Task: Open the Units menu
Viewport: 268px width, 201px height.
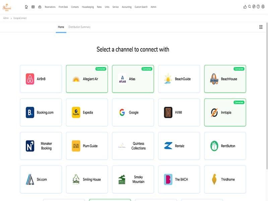Action: (107, 7)
